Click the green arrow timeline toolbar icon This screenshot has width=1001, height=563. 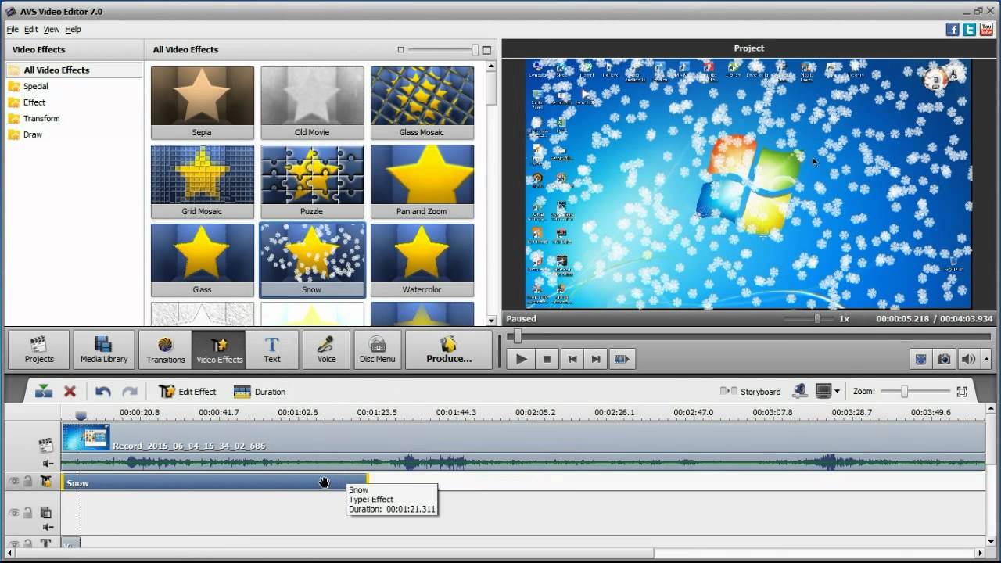44,392
